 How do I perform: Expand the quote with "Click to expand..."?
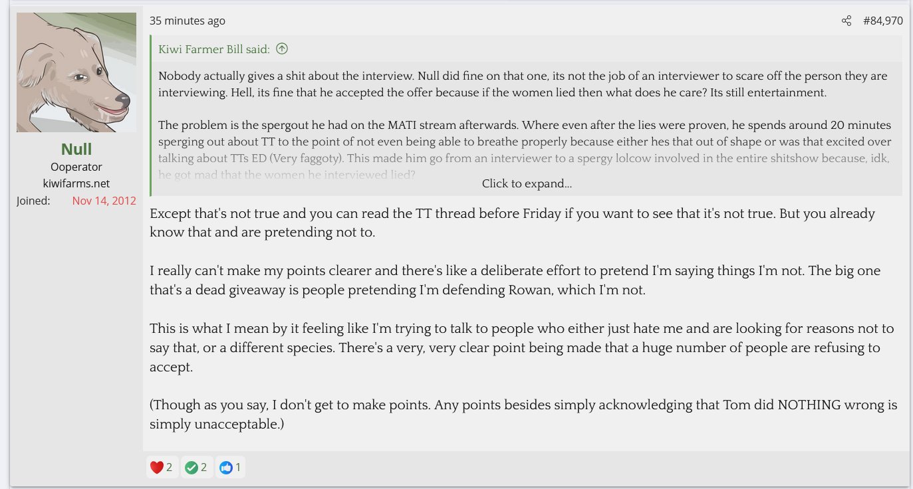point(527,184)
